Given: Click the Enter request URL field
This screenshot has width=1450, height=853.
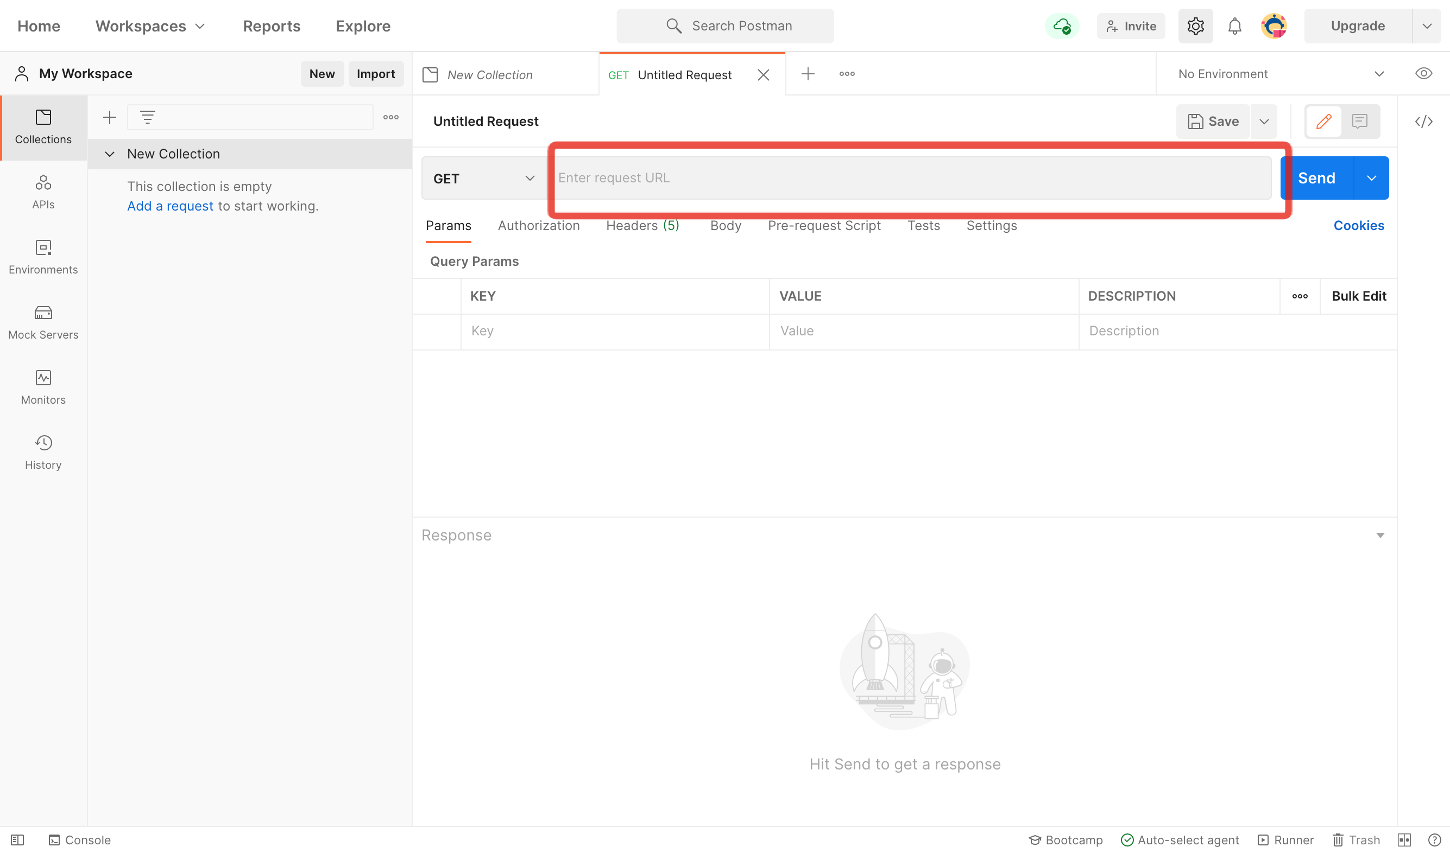Looking at the screenshot, I should 909,178.
